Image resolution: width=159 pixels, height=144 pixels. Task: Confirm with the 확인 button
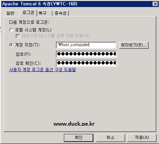pyautogui.click(x=79, y=138)
